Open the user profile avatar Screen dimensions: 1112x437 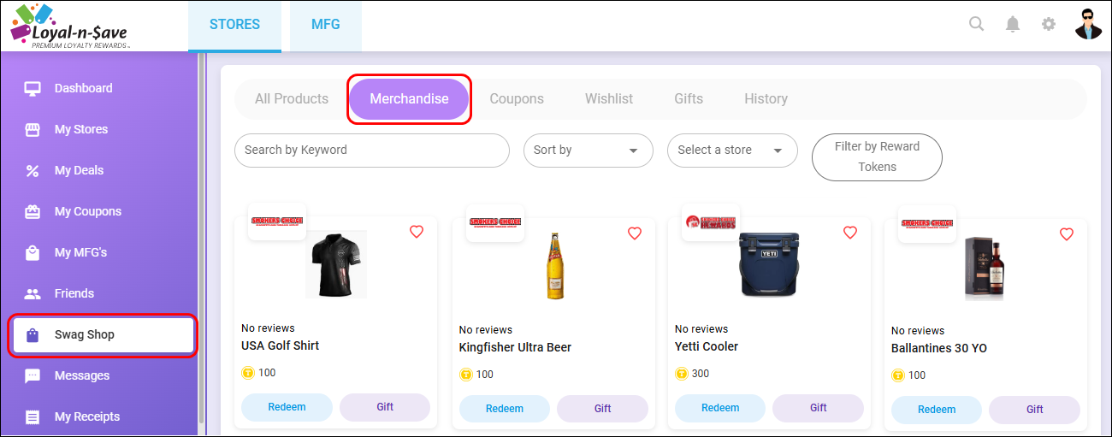1089,24
